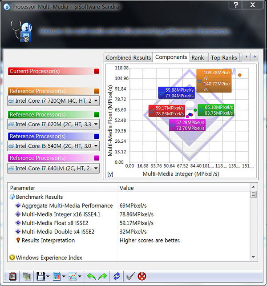The height and width of the screenshot is (286, 267).
Task: Click the floppy disk save icon
Action: pos(40,276)
